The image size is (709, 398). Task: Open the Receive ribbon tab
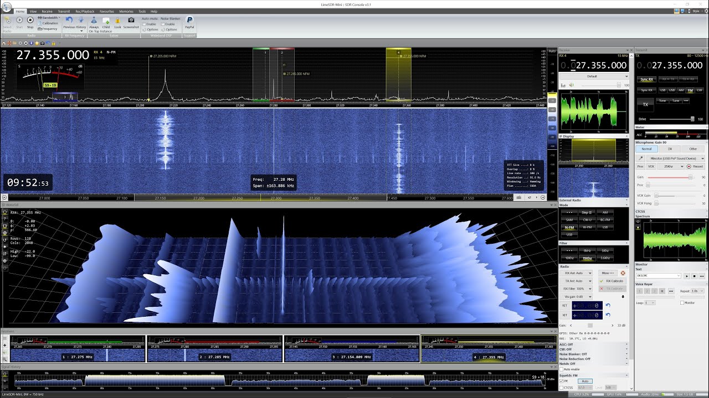[47, 11]
